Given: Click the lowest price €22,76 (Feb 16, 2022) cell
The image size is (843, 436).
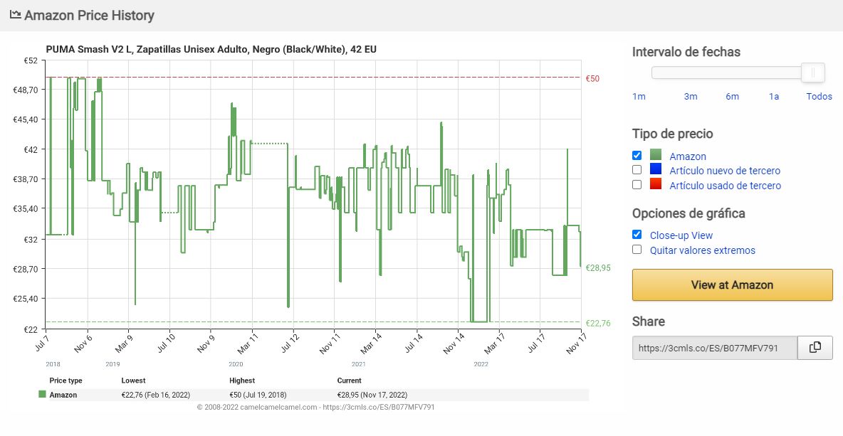Looking at the screenshot, I should click(x=156, y=395).
